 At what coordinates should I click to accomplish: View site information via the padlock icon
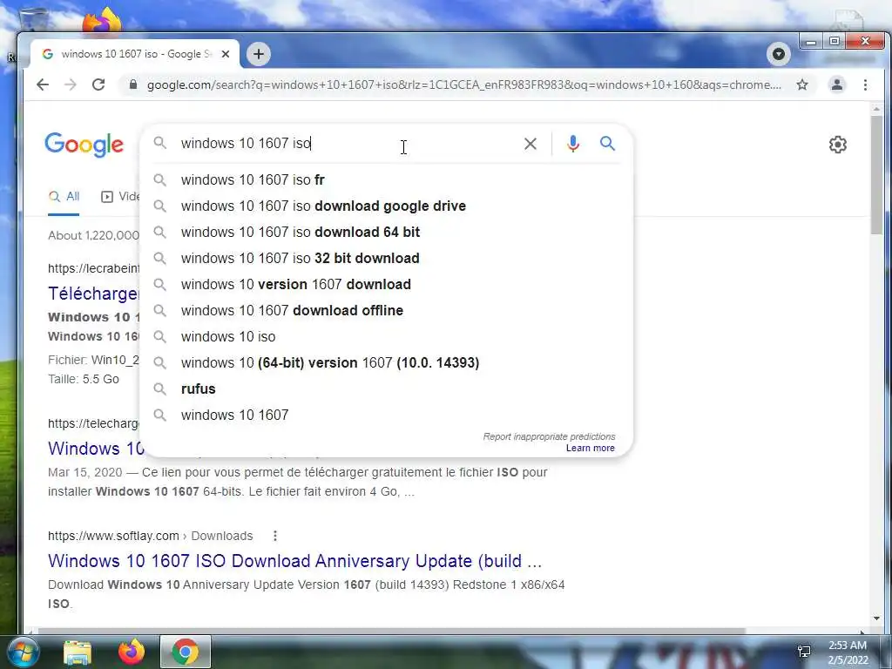(133, 84)
